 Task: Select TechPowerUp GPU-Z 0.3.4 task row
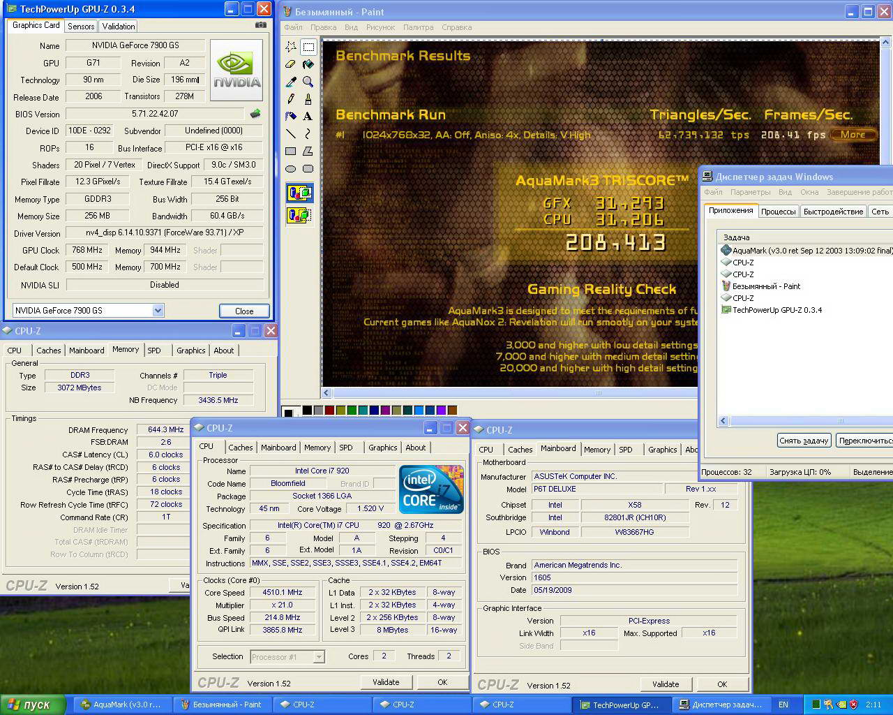pyautogui.click(x=771, y=310)
